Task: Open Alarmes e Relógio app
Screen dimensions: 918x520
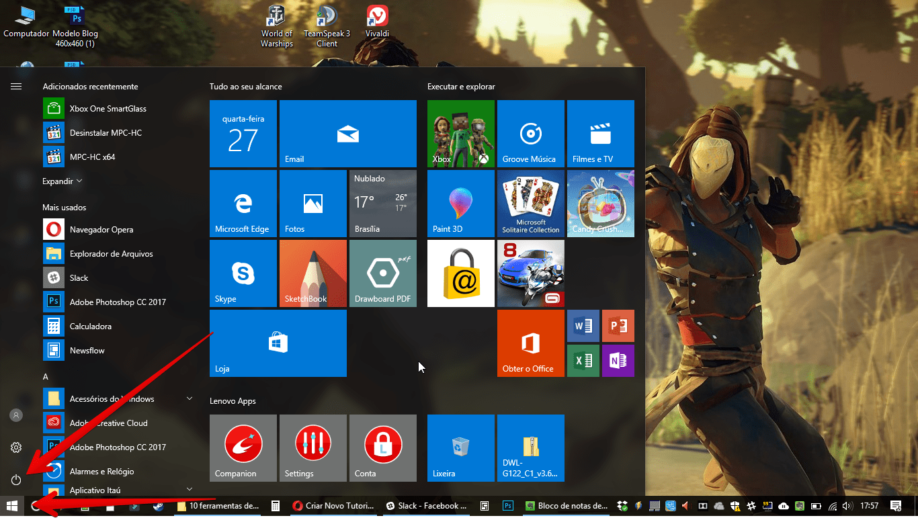Action: [x=114, y=471]
